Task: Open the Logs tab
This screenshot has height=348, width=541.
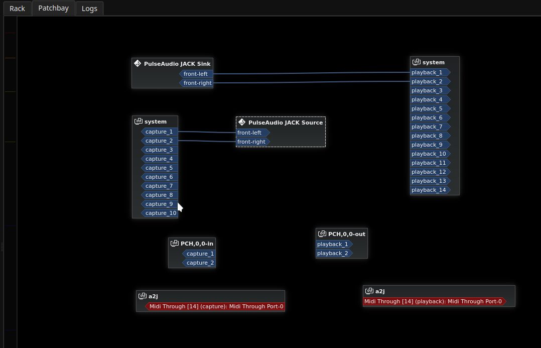Action: 89,9
